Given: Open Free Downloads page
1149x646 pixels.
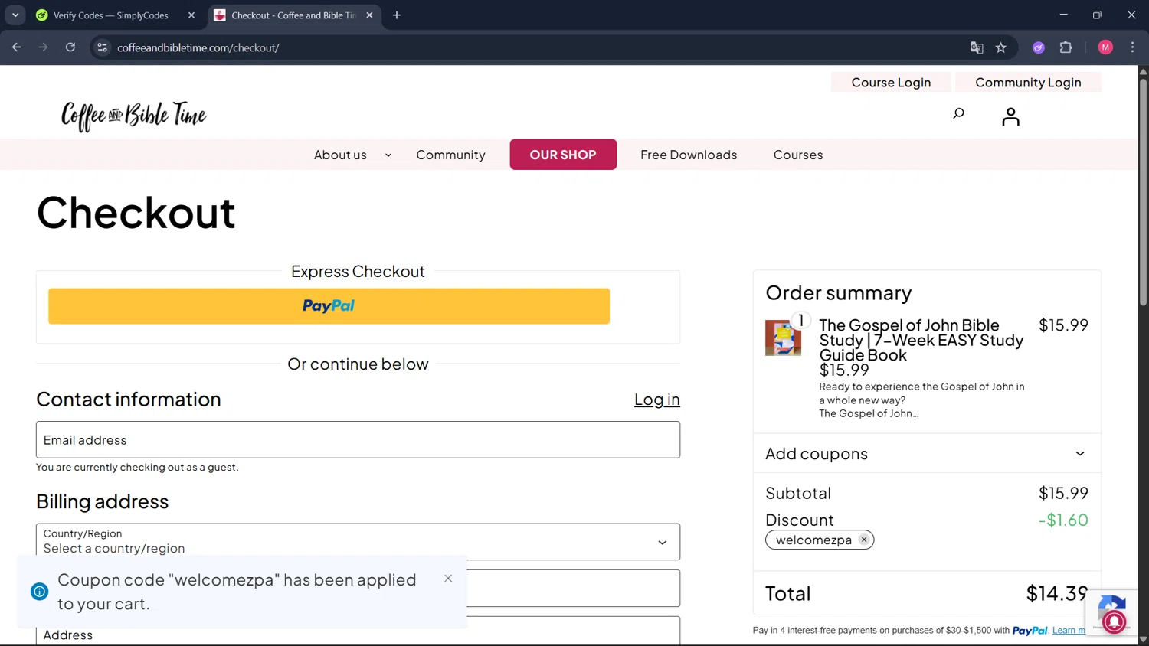Looking at the screenshot, I should (x=689, y=155).
